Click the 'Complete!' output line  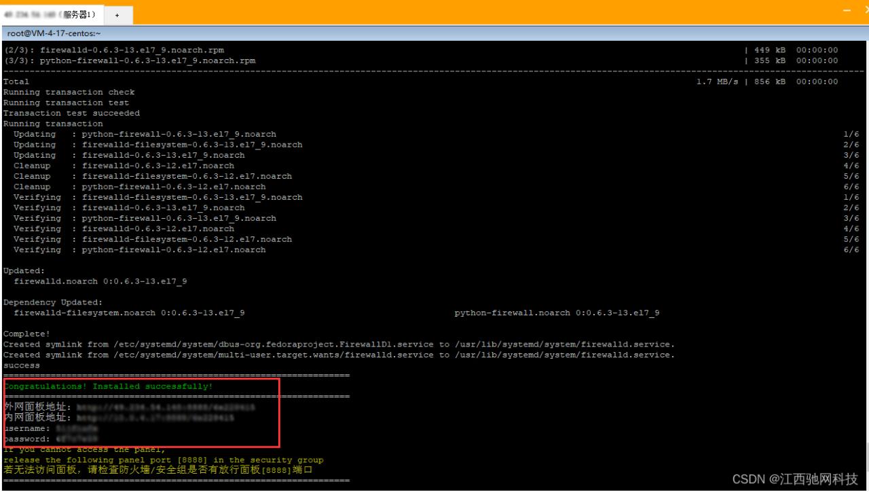click(26, 334)
